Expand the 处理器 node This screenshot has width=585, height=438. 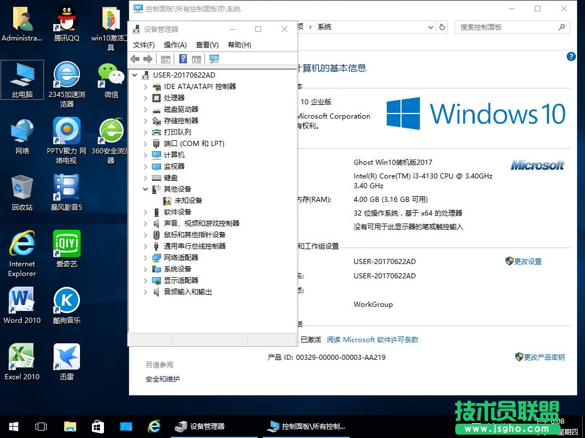[x=146, y=98]
